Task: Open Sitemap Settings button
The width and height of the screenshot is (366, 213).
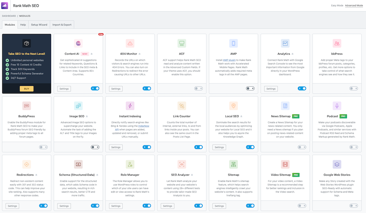Action: click(219, 206)
